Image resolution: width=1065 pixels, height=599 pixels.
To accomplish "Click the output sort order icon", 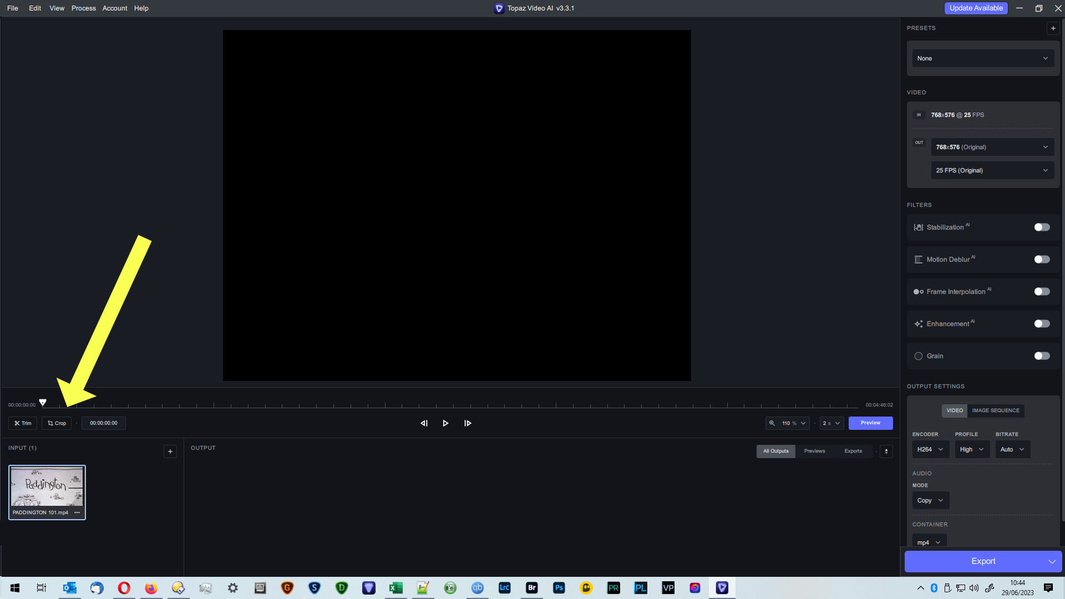I will (886, 451).
